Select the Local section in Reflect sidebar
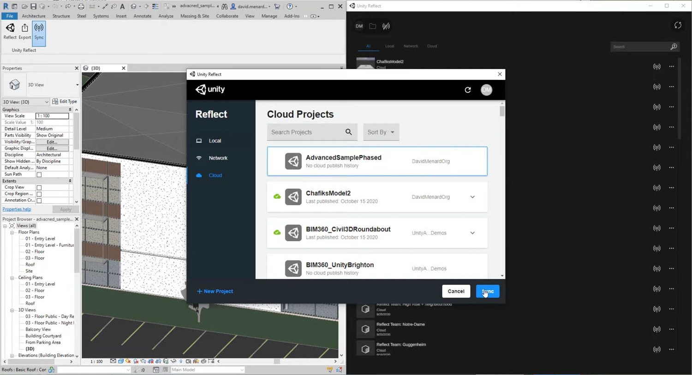 (215, 141)
